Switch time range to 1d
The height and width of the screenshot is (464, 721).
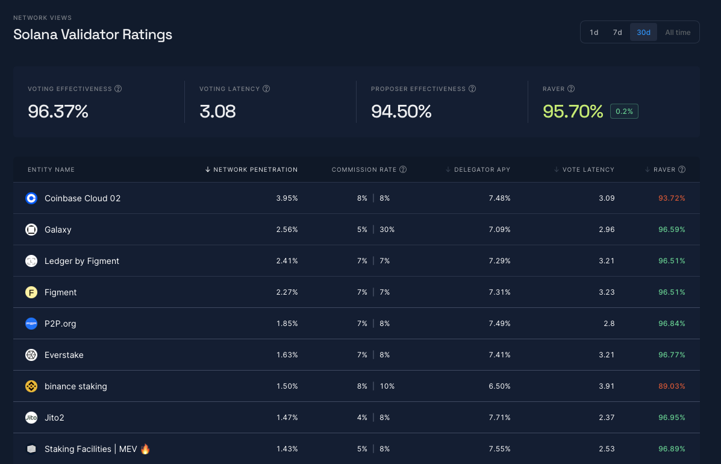[594, 32]
